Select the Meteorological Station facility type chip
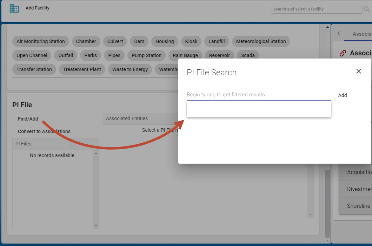The width and height of the screenshot is (372, 246). [261, 41]
